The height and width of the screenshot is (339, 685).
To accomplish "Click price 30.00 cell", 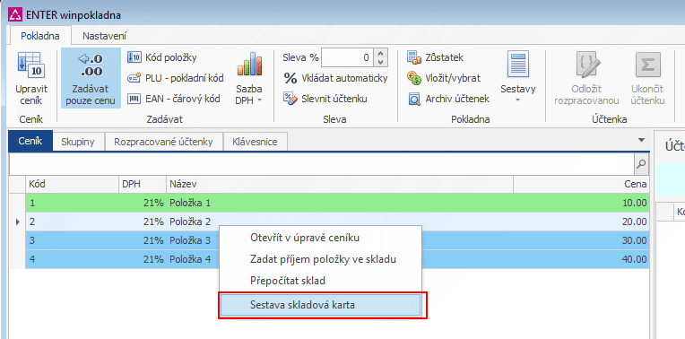I will click(635, 240).
